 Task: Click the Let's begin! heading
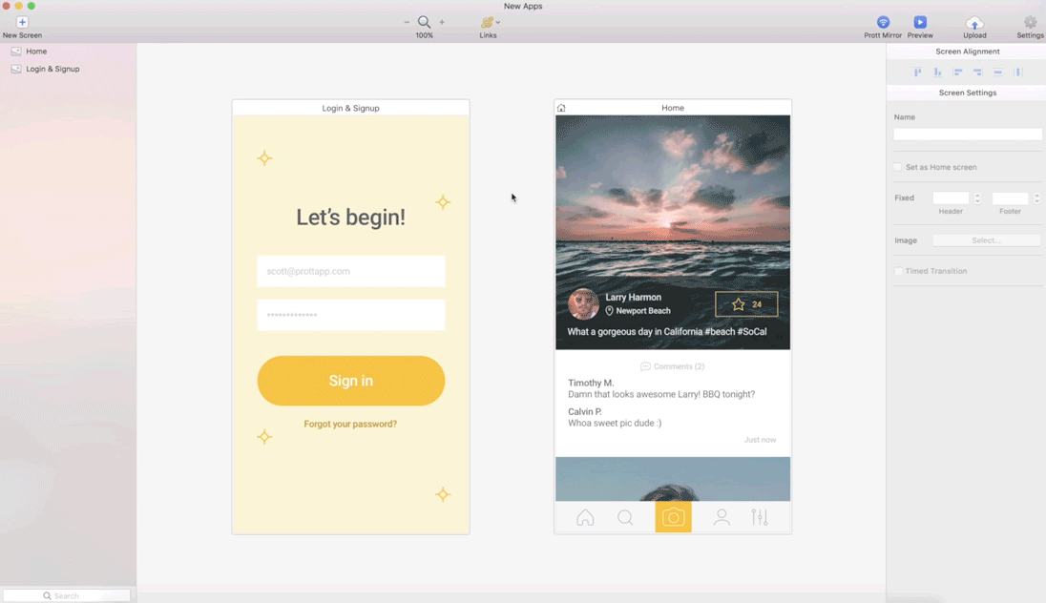click(x=351, y=218)
